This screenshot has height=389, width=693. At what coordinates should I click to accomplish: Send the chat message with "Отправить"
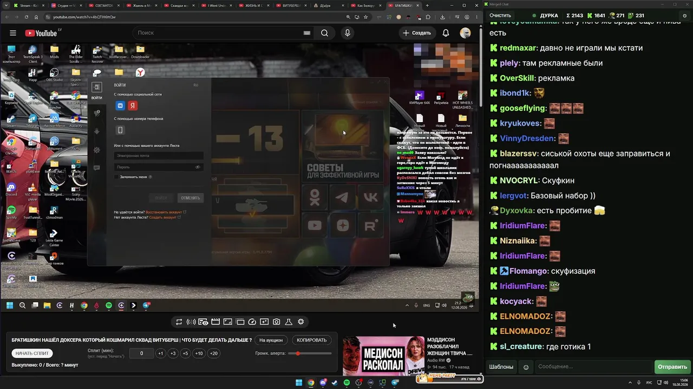coord(672,367)
